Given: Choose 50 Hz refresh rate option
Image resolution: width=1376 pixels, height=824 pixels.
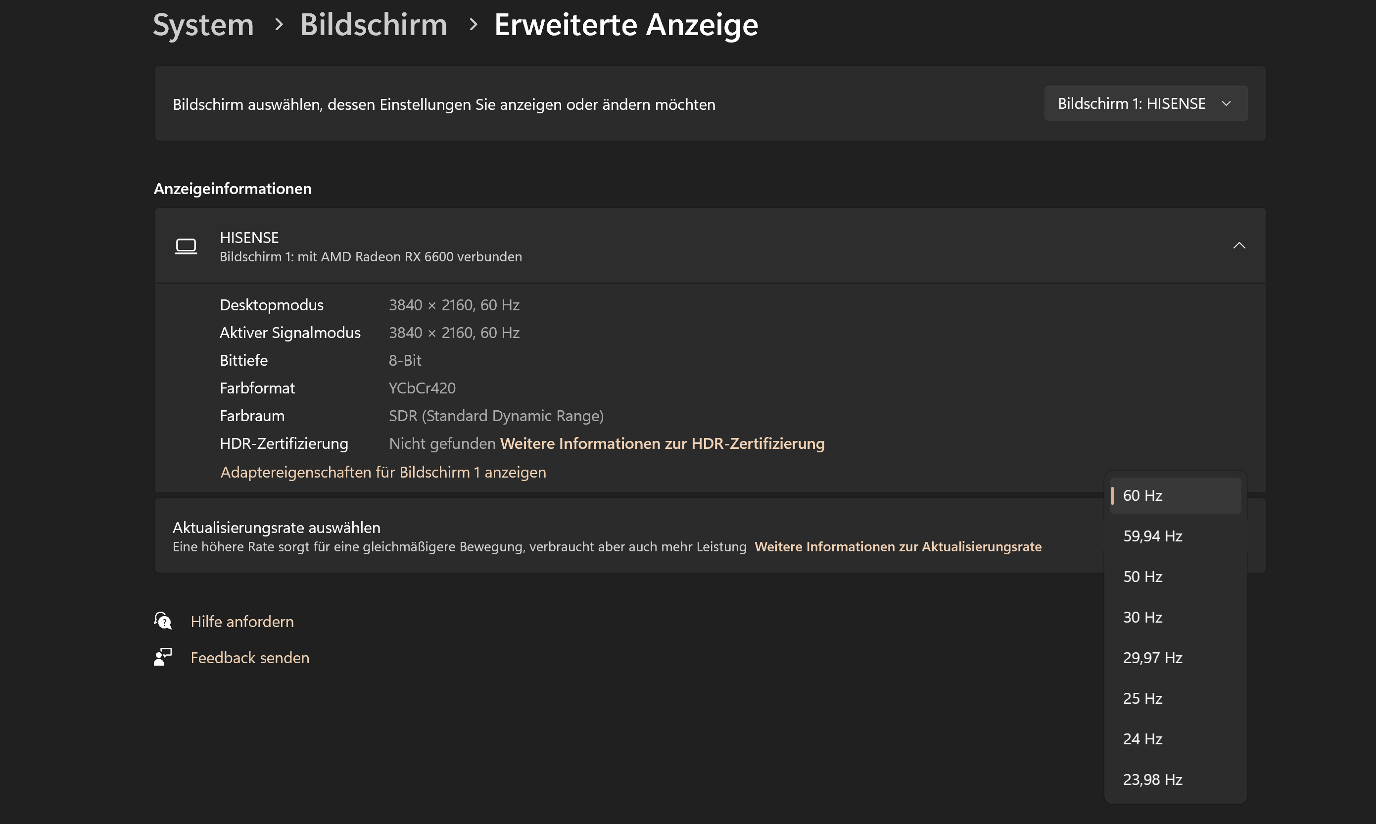Looking at the screenshot, I should click(1175, 577).
